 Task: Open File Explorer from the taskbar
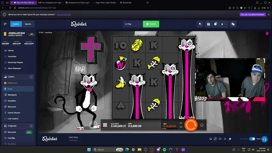point(139,149)
